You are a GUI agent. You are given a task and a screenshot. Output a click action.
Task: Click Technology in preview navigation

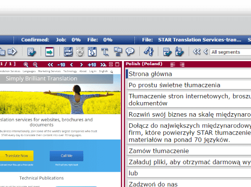tap(70, 71)
